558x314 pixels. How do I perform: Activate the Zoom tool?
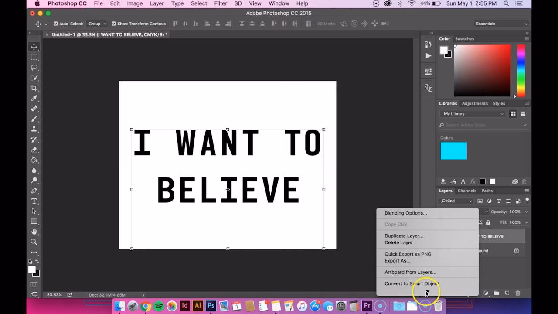[x=34, y=242]
